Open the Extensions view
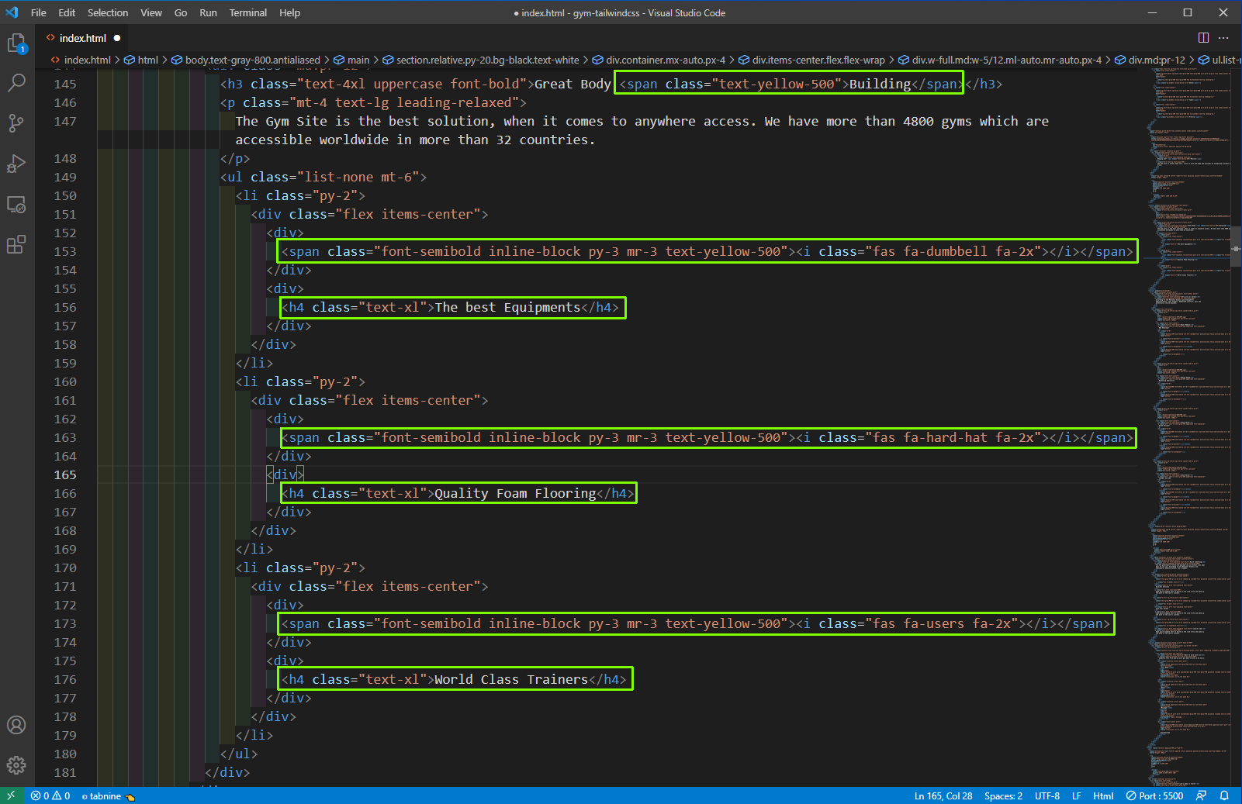Image resolution: width=1242 pixels, height=804 pixels. pos(17,245)
